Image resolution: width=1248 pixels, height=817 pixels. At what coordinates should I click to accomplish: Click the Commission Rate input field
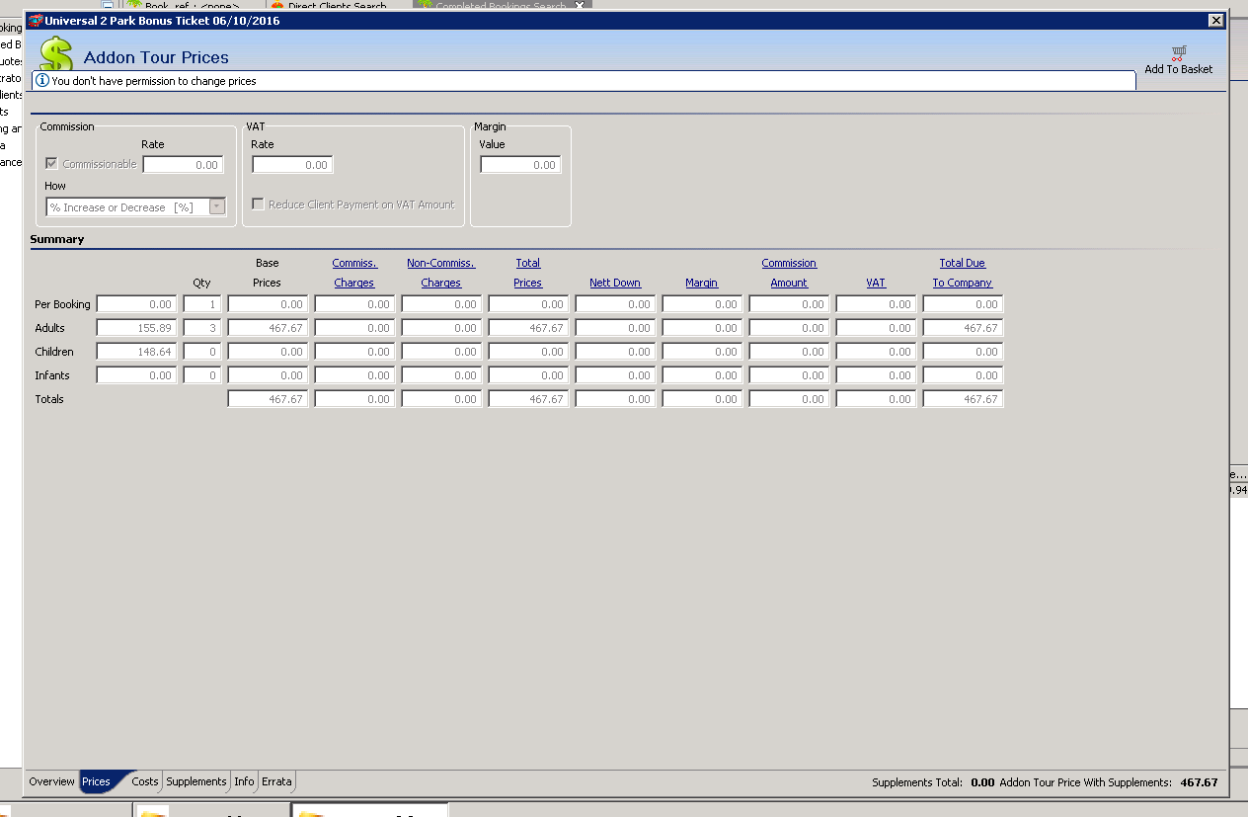point(183,165)
